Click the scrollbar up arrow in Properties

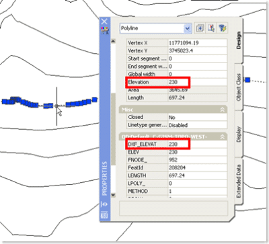(113, 41)
